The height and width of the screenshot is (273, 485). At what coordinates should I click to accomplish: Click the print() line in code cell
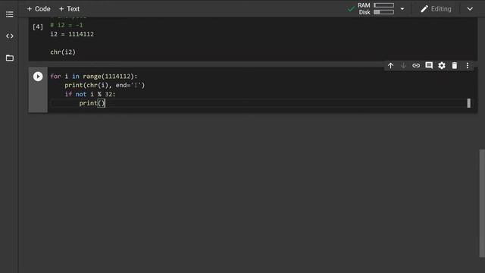pos(92,103)
